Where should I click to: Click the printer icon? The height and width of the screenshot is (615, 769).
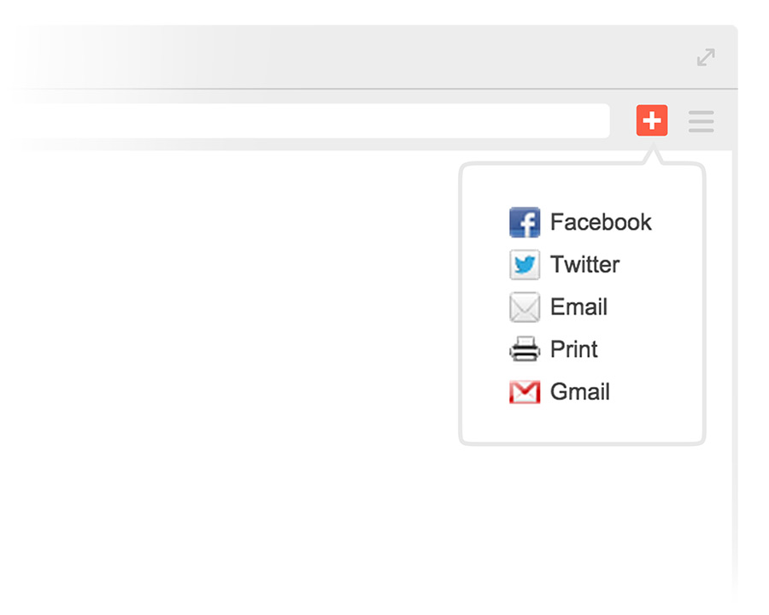point(525,349)
